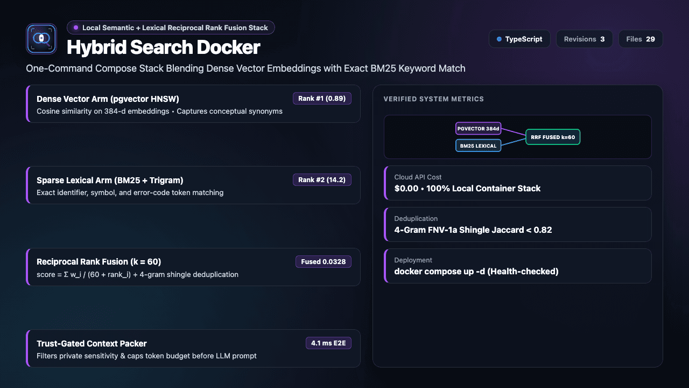Click the Deployment docker compose row
Viewport: 689px width, 388px height.
click(518, 266)
